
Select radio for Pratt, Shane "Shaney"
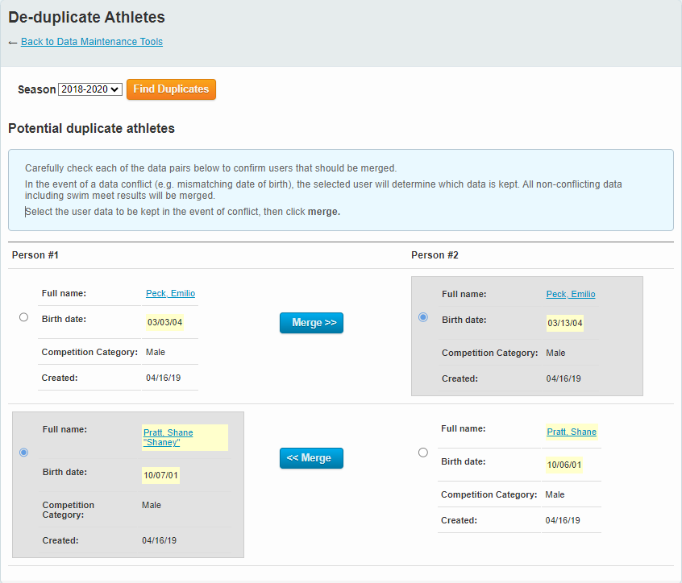coord(23,453)
